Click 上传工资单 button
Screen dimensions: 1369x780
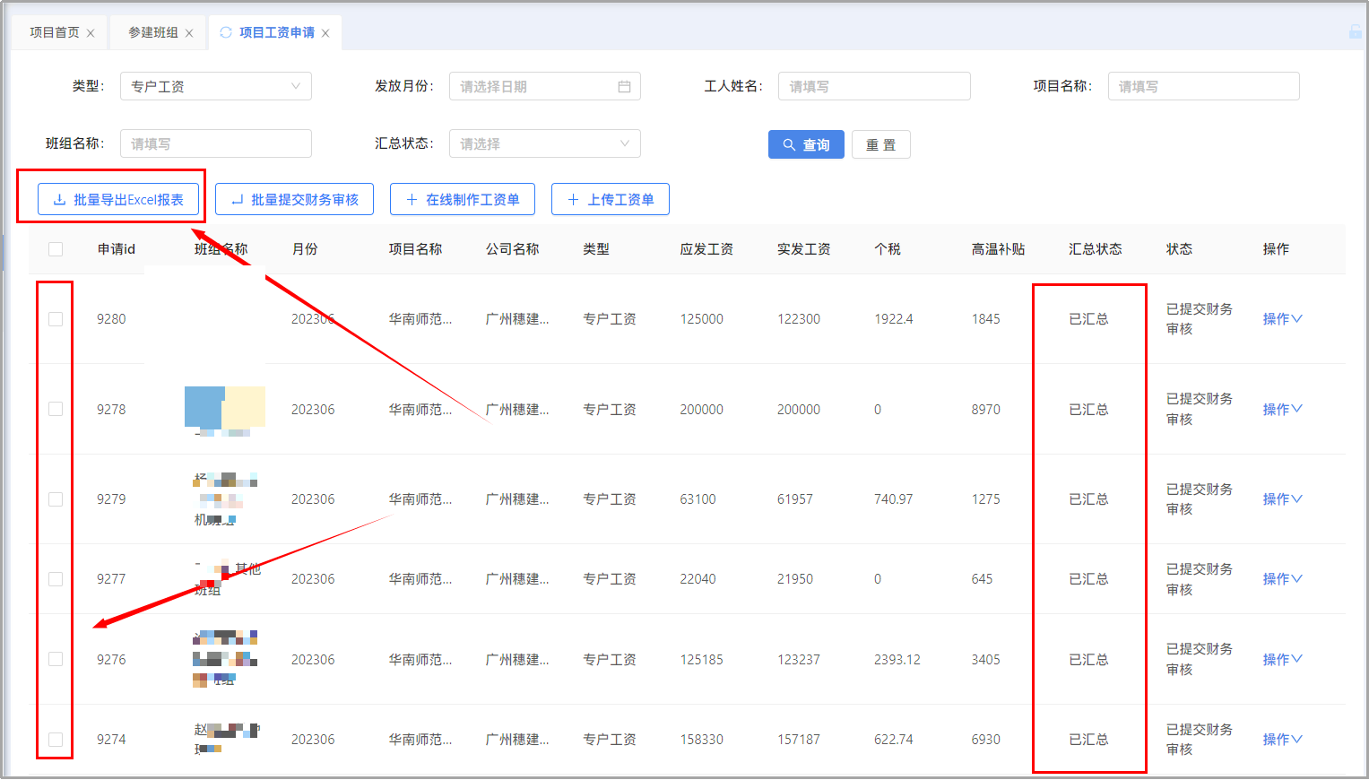[x=610, y=200]
